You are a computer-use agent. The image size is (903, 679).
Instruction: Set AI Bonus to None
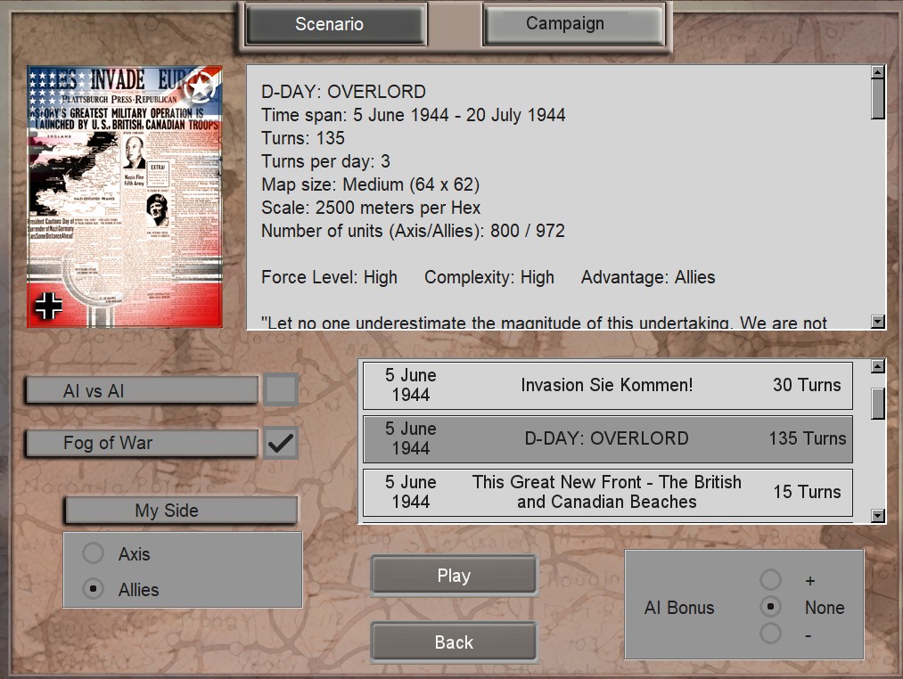click(x=770, y=607)
